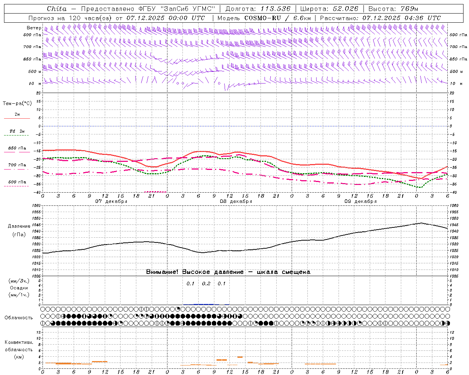
Task: Click the "Давление" pressure chart label
Action: (19, 226)
